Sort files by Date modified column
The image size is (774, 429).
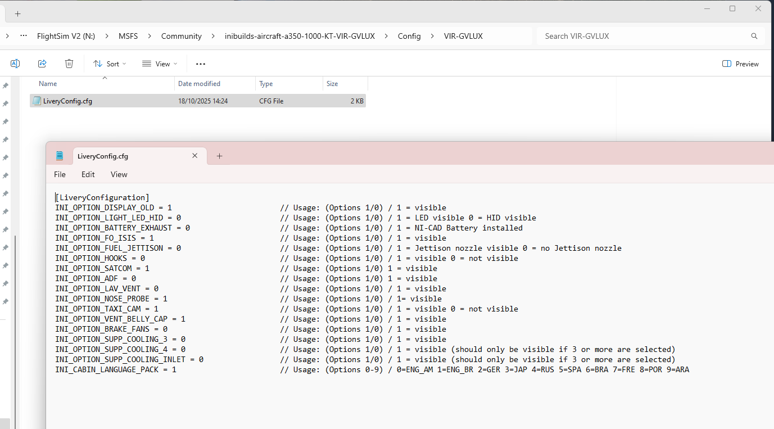pyautogui.click(x=199, y=84)
